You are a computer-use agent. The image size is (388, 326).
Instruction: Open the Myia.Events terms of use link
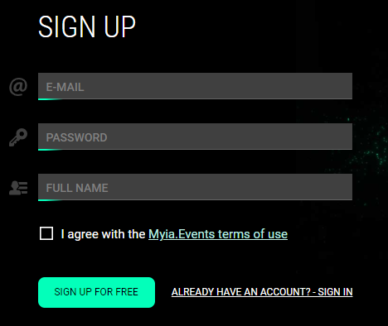coord(218,234)
